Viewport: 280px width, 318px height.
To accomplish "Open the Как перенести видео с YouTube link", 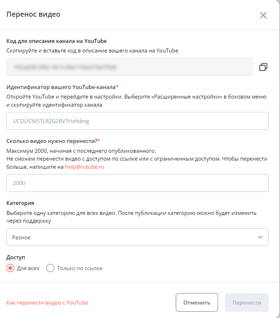I will coord(47,302).
